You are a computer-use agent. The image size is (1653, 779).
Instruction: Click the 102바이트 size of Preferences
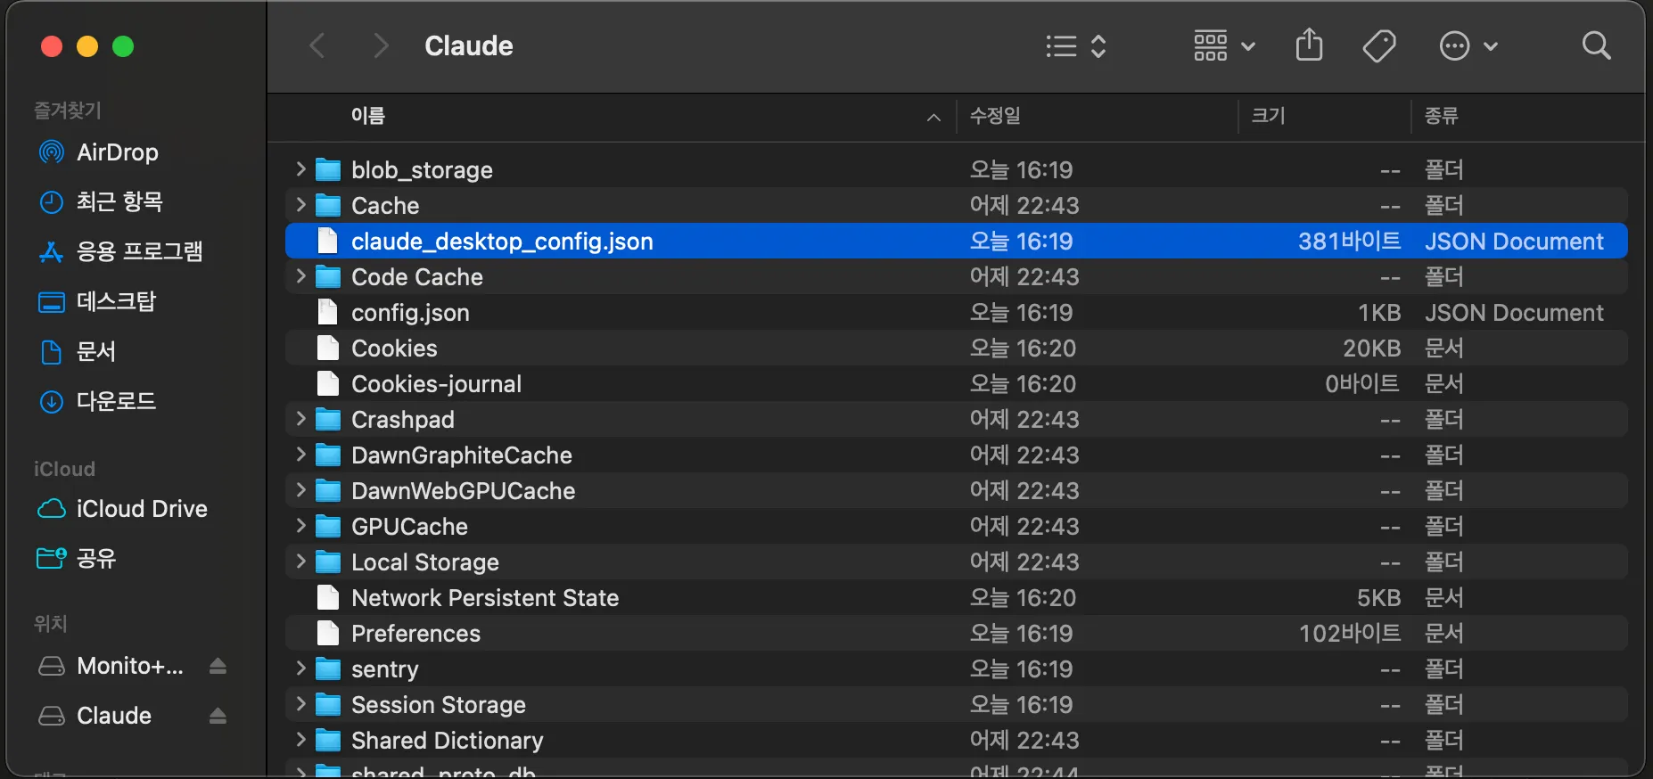(x=1350, y=634)
